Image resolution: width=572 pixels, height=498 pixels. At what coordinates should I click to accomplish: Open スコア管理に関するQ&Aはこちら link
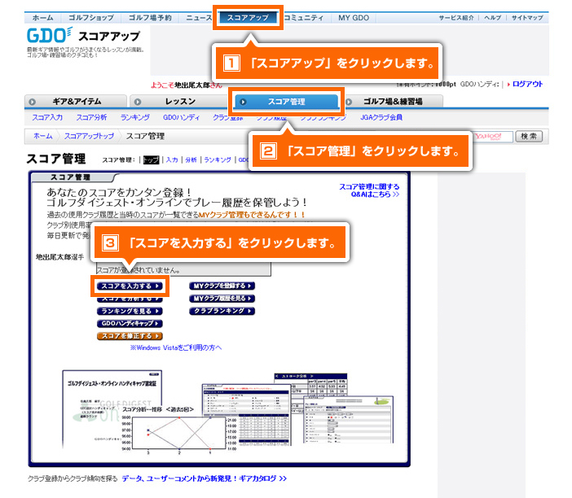(369, 190)
